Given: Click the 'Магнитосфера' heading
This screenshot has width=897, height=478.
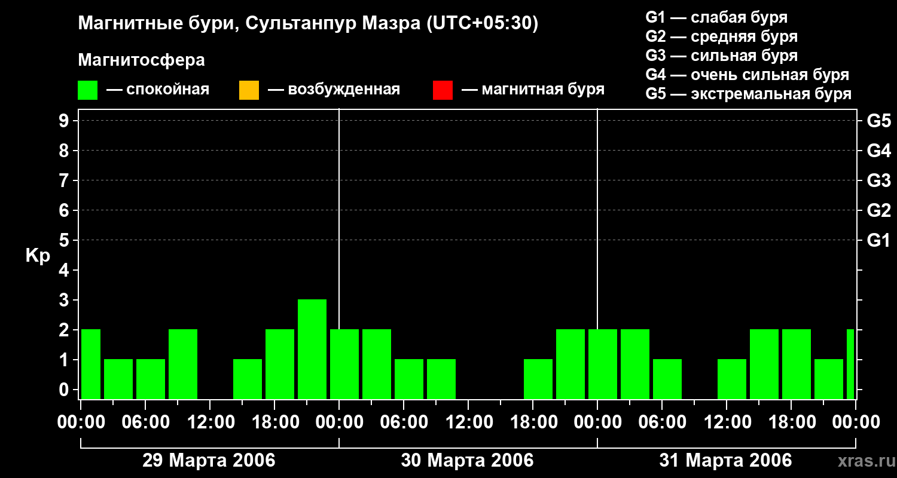Looking at the screenshot, I should tap(141, 60).
